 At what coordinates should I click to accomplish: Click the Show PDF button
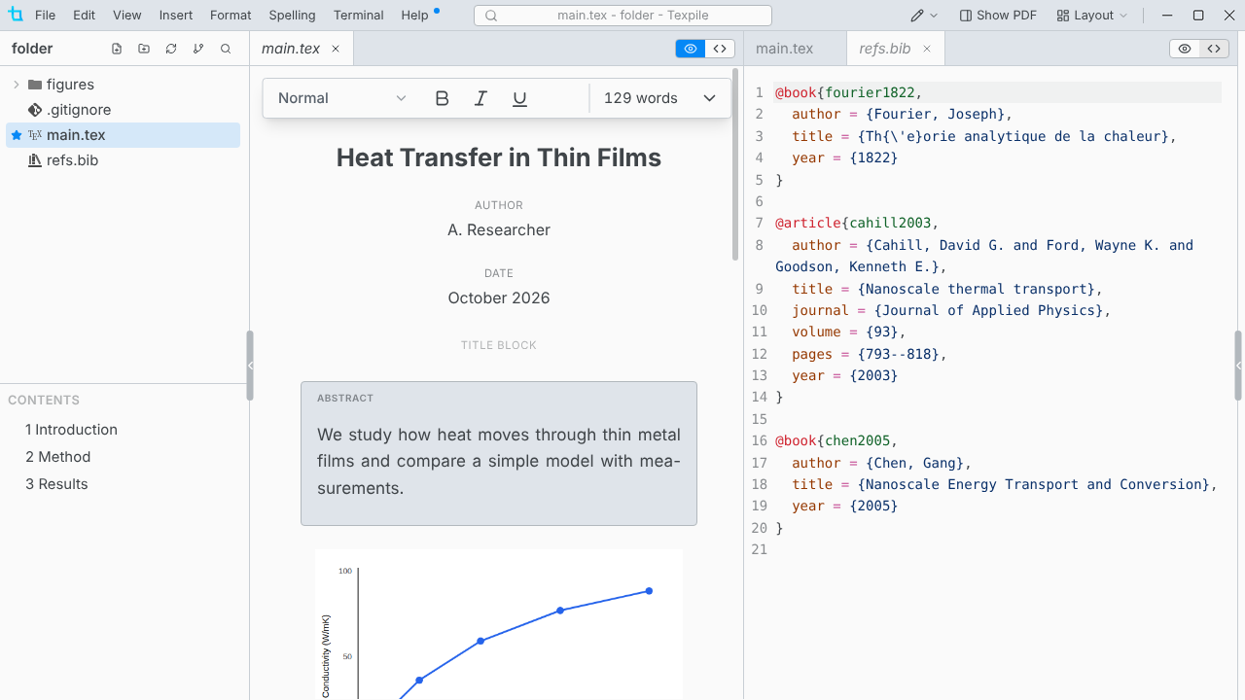tap(998, 15)
